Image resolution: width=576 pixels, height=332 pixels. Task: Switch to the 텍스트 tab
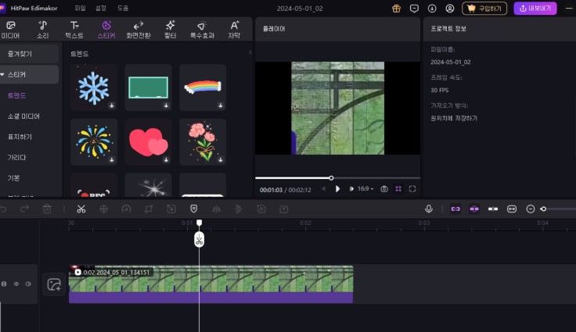(x=74, y=30)
